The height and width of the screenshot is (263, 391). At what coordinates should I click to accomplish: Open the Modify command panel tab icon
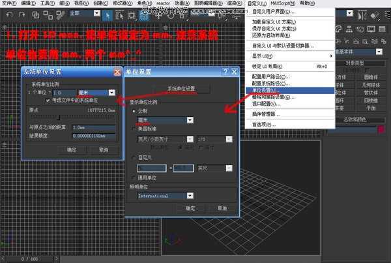(338, 29)
